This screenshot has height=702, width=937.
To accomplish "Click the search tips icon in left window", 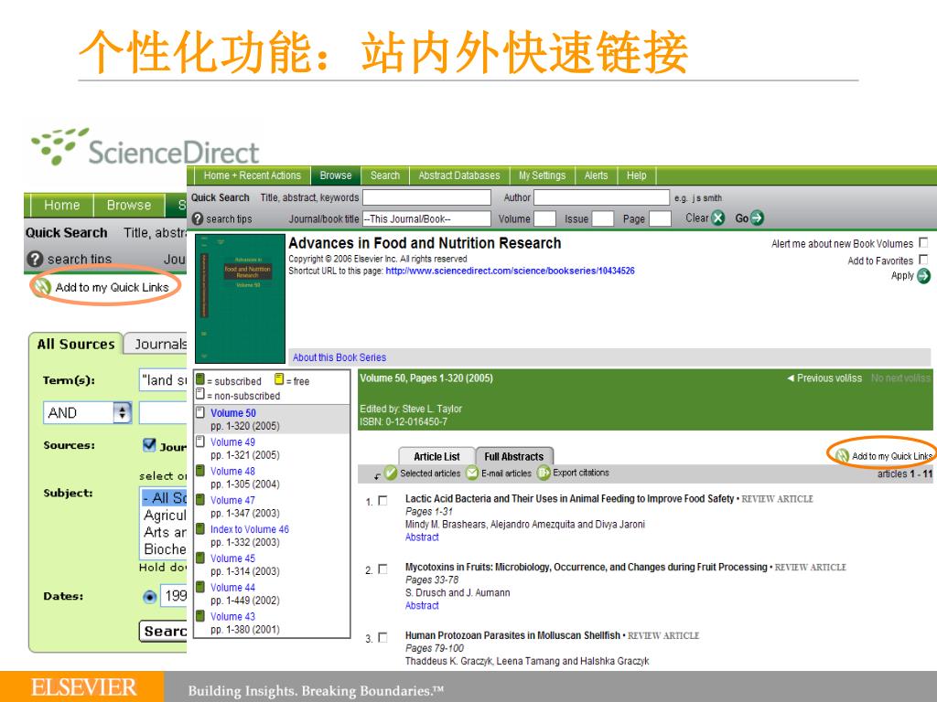I will 36,259.
